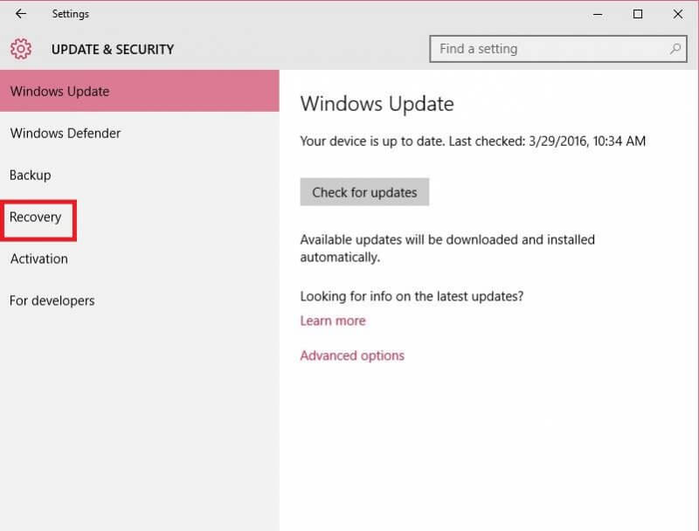The height and width of the screenshot is (531, 699).
Task: Open Advanced options link
Action: point(352,355)
